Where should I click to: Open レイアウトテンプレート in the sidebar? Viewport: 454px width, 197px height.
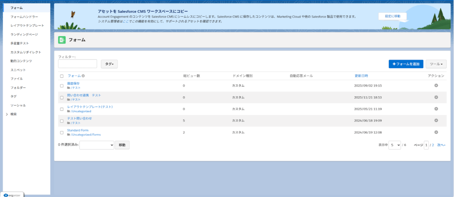27,26
